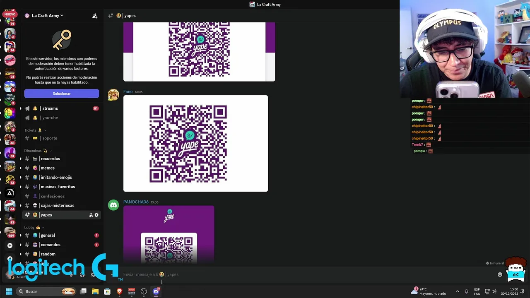The height and width of the screenshot is (298, 530).
Task: Click the add a server plus icon
Action: point(10,245)
